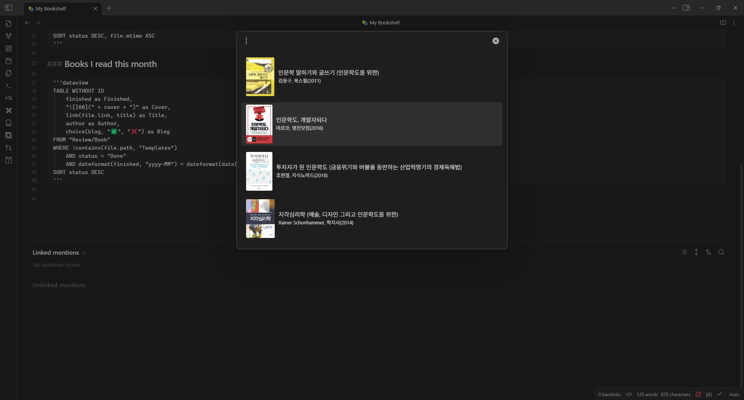
Task: Open the command palette terminal icon
Action: [9, 86]
